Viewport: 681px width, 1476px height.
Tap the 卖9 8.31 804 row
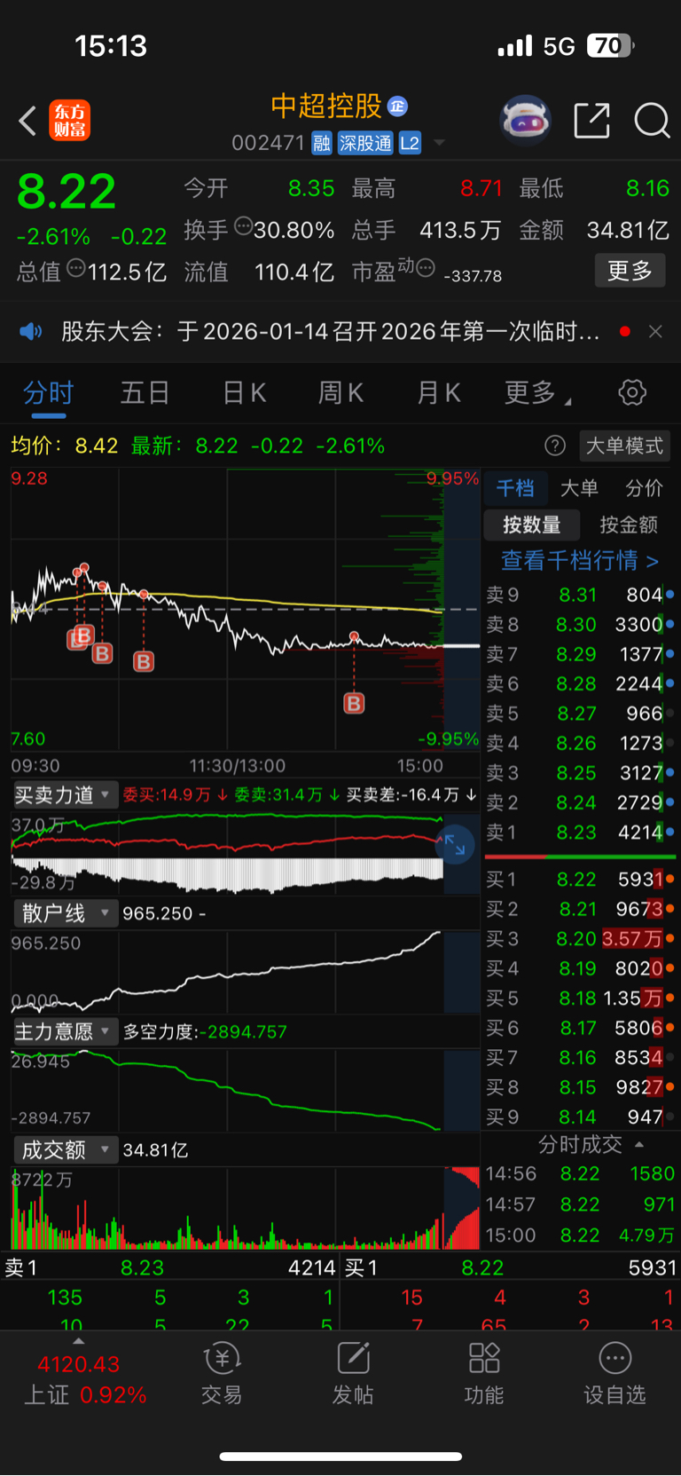[580, 596]
